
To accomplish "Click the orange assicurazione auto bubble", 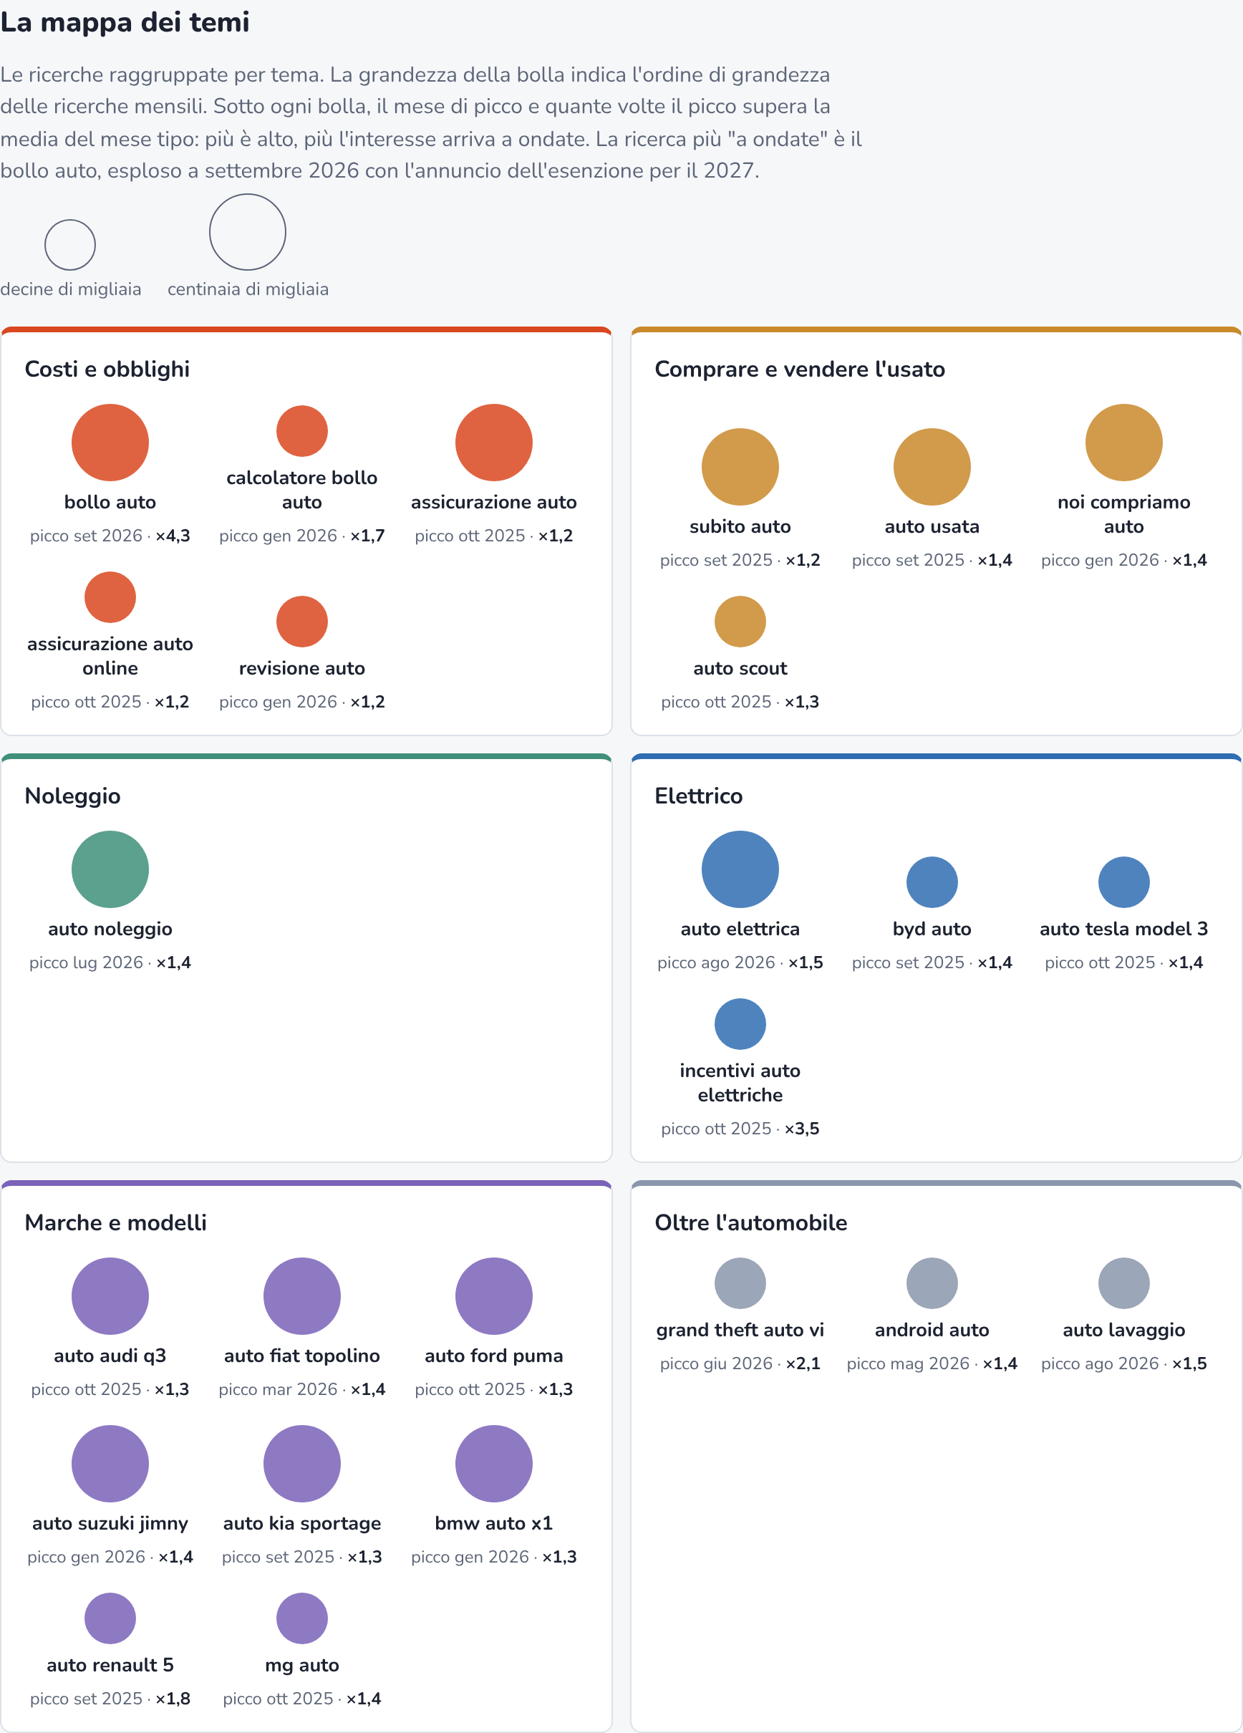I will pos(493,443).
